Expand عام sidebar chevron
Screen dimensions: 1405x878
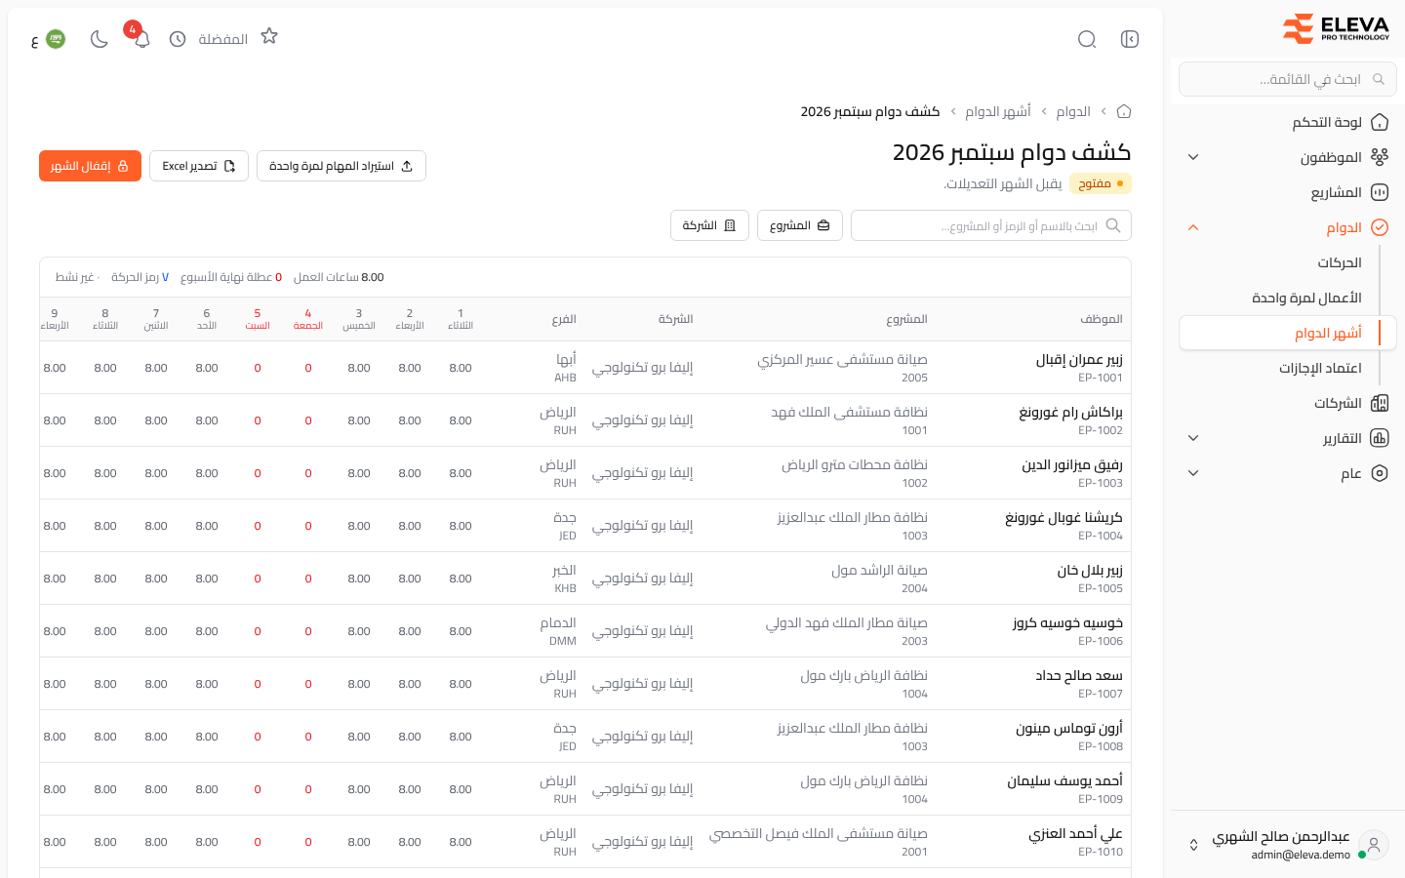click(x=1193, y=473)
